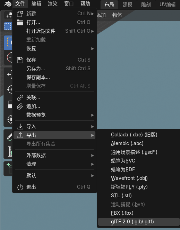The width and height of the screenshot is (180, 230).
Task: Click the 追加 paperclip icon
Action: pos(20,106)
